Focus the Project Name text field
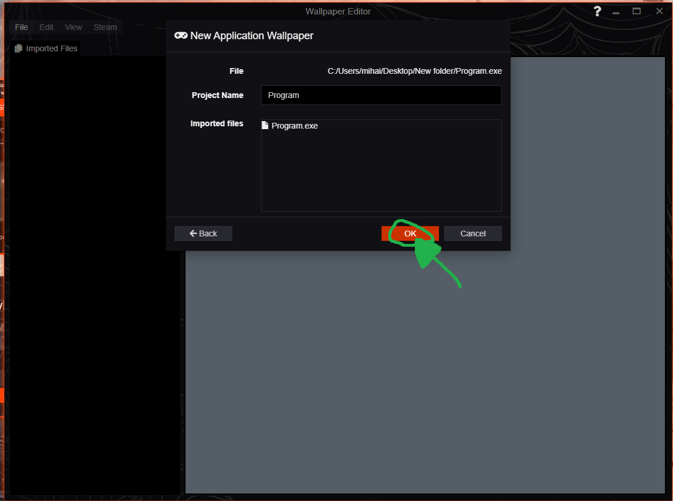 381,95
